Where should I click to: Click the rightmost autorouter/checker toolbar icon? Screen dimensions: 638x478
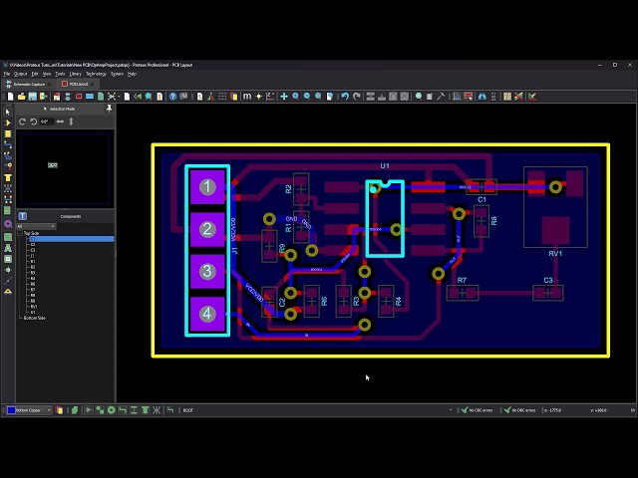coord(531,97)
